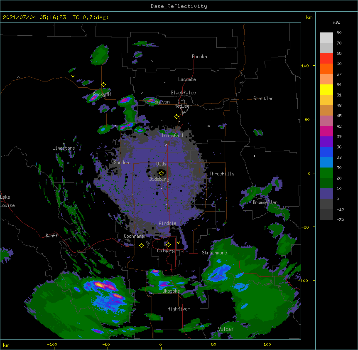Click the blue 33–36 dBZ legend swatch

point(326,152)
